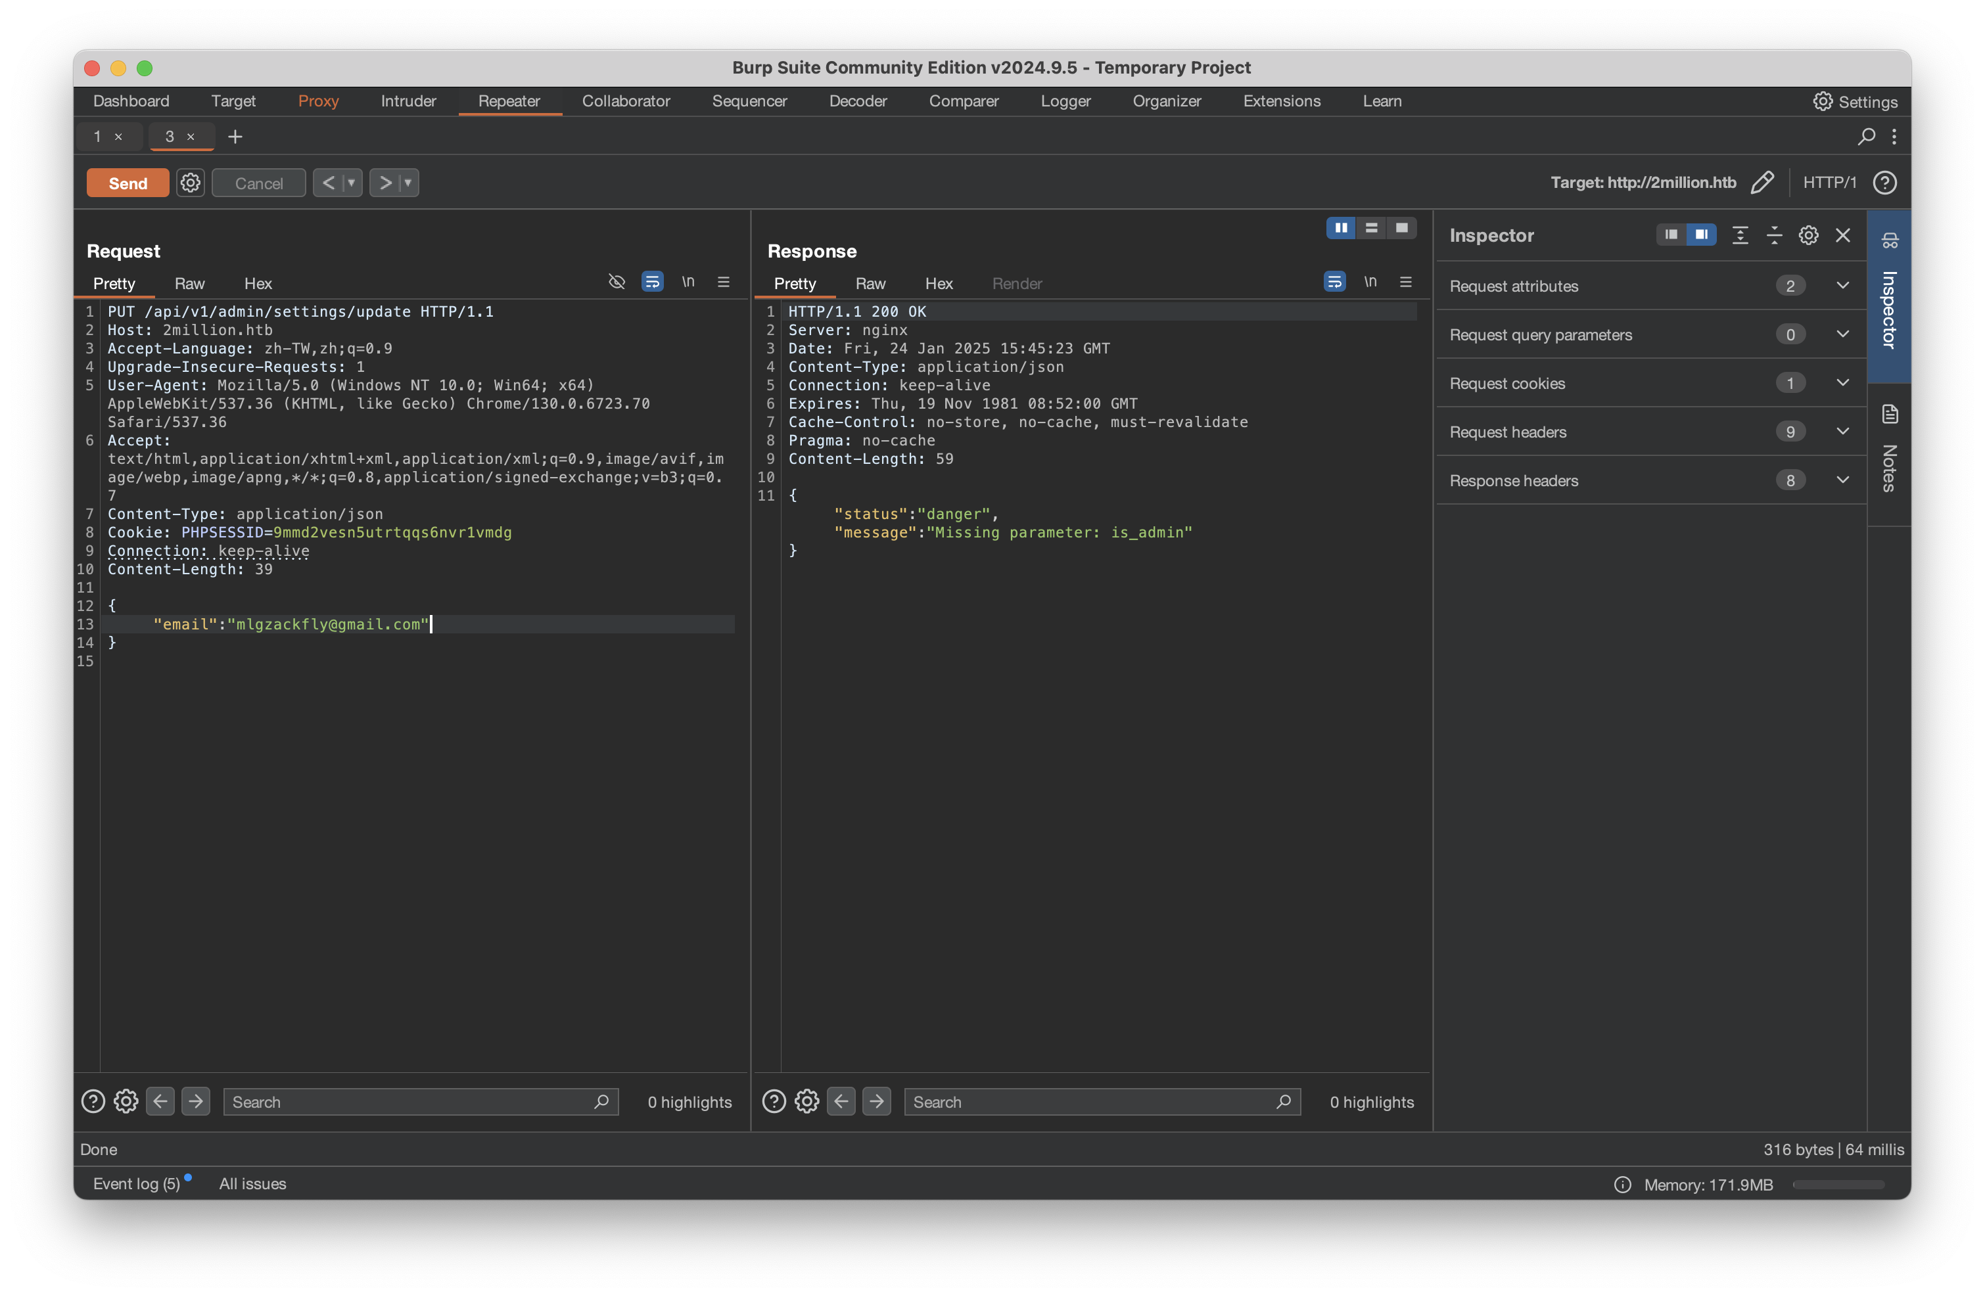Click help icon below request editor

pos(93,1101)
